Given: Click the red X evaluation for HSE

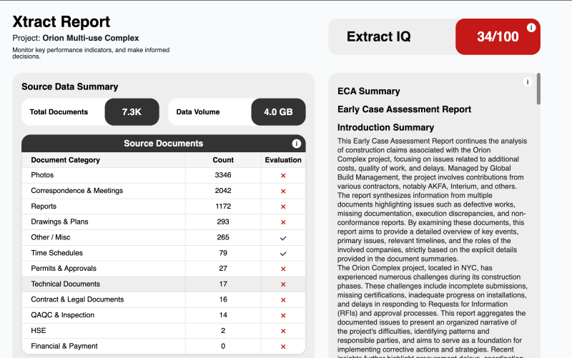Looking at the screenshot, I should (x=283, y=331).
